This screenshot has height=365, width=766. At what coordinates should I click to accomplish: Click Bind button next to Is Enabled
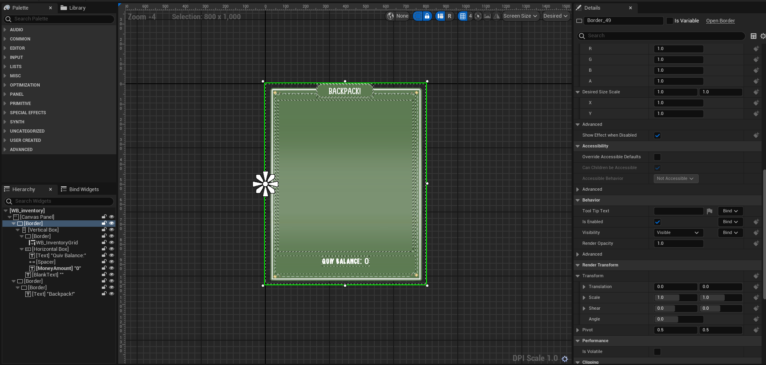point(730,222)
